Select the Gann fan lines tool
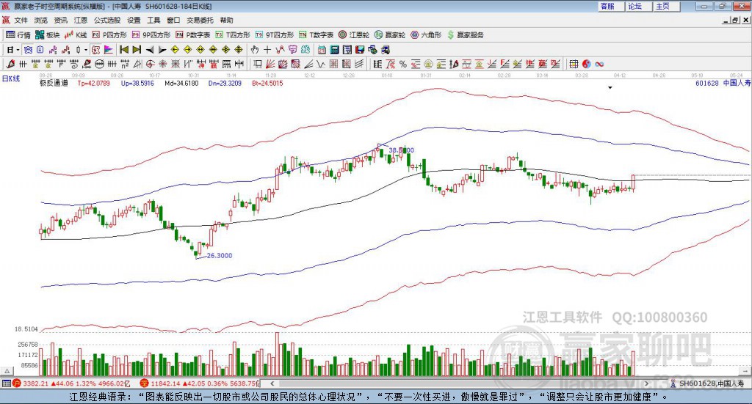 click(270, 64)
